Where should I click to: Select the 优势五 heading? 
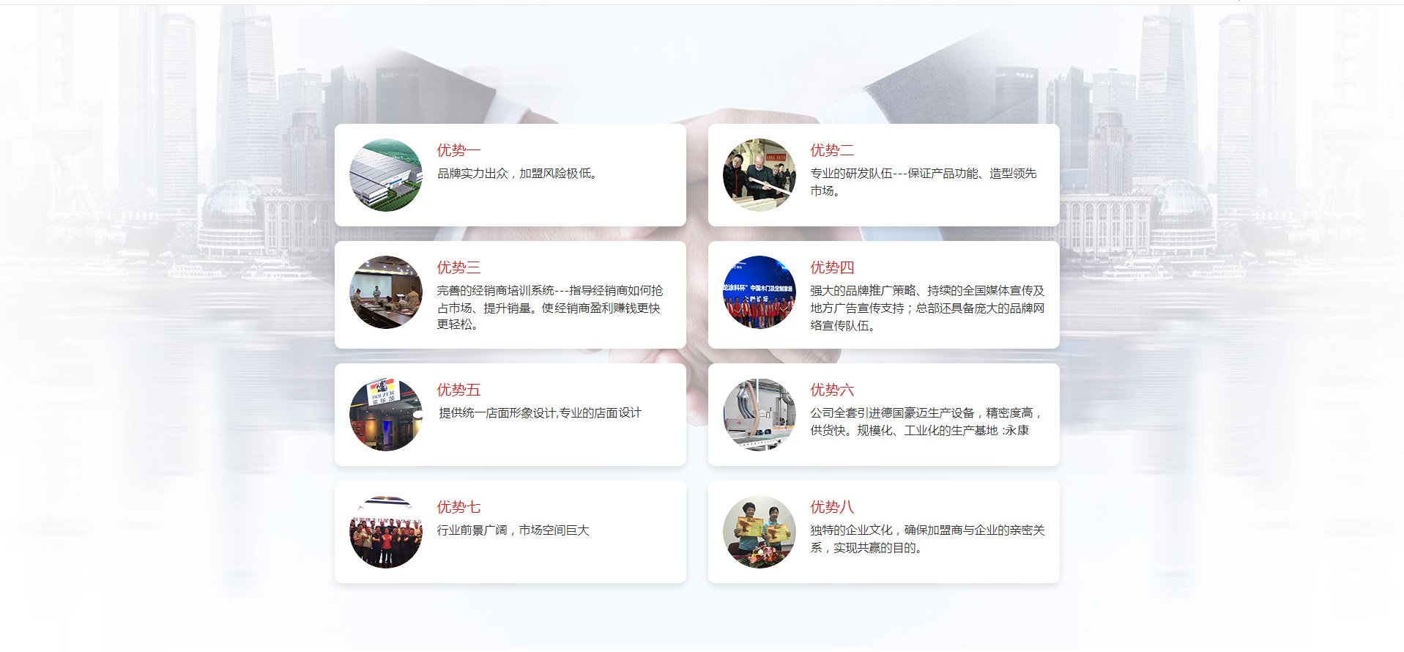458,390
